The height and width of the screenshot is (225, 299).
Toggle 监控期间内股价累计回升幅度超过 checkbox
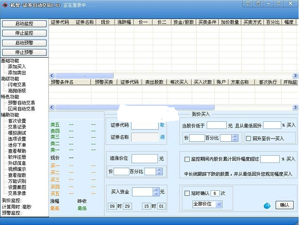(x=187, y=159)
